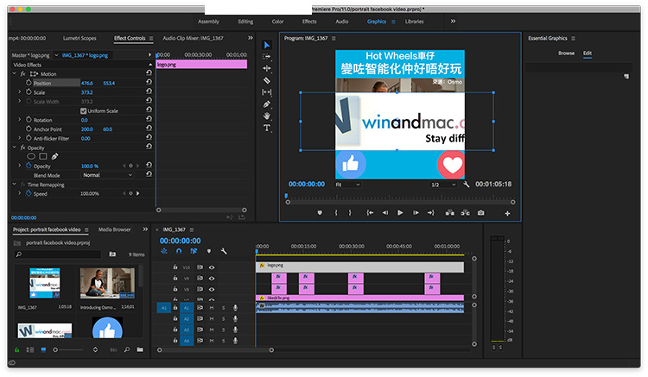This screenshot has height=377, width=648.
Task: Toggle the Uniform Scale checkbox
Action: [x=83, y=110]
